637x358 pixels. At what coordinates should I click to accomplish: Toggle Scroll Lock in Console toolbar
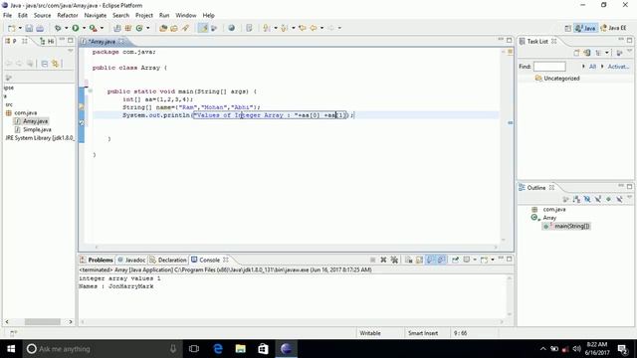[419, 260]
